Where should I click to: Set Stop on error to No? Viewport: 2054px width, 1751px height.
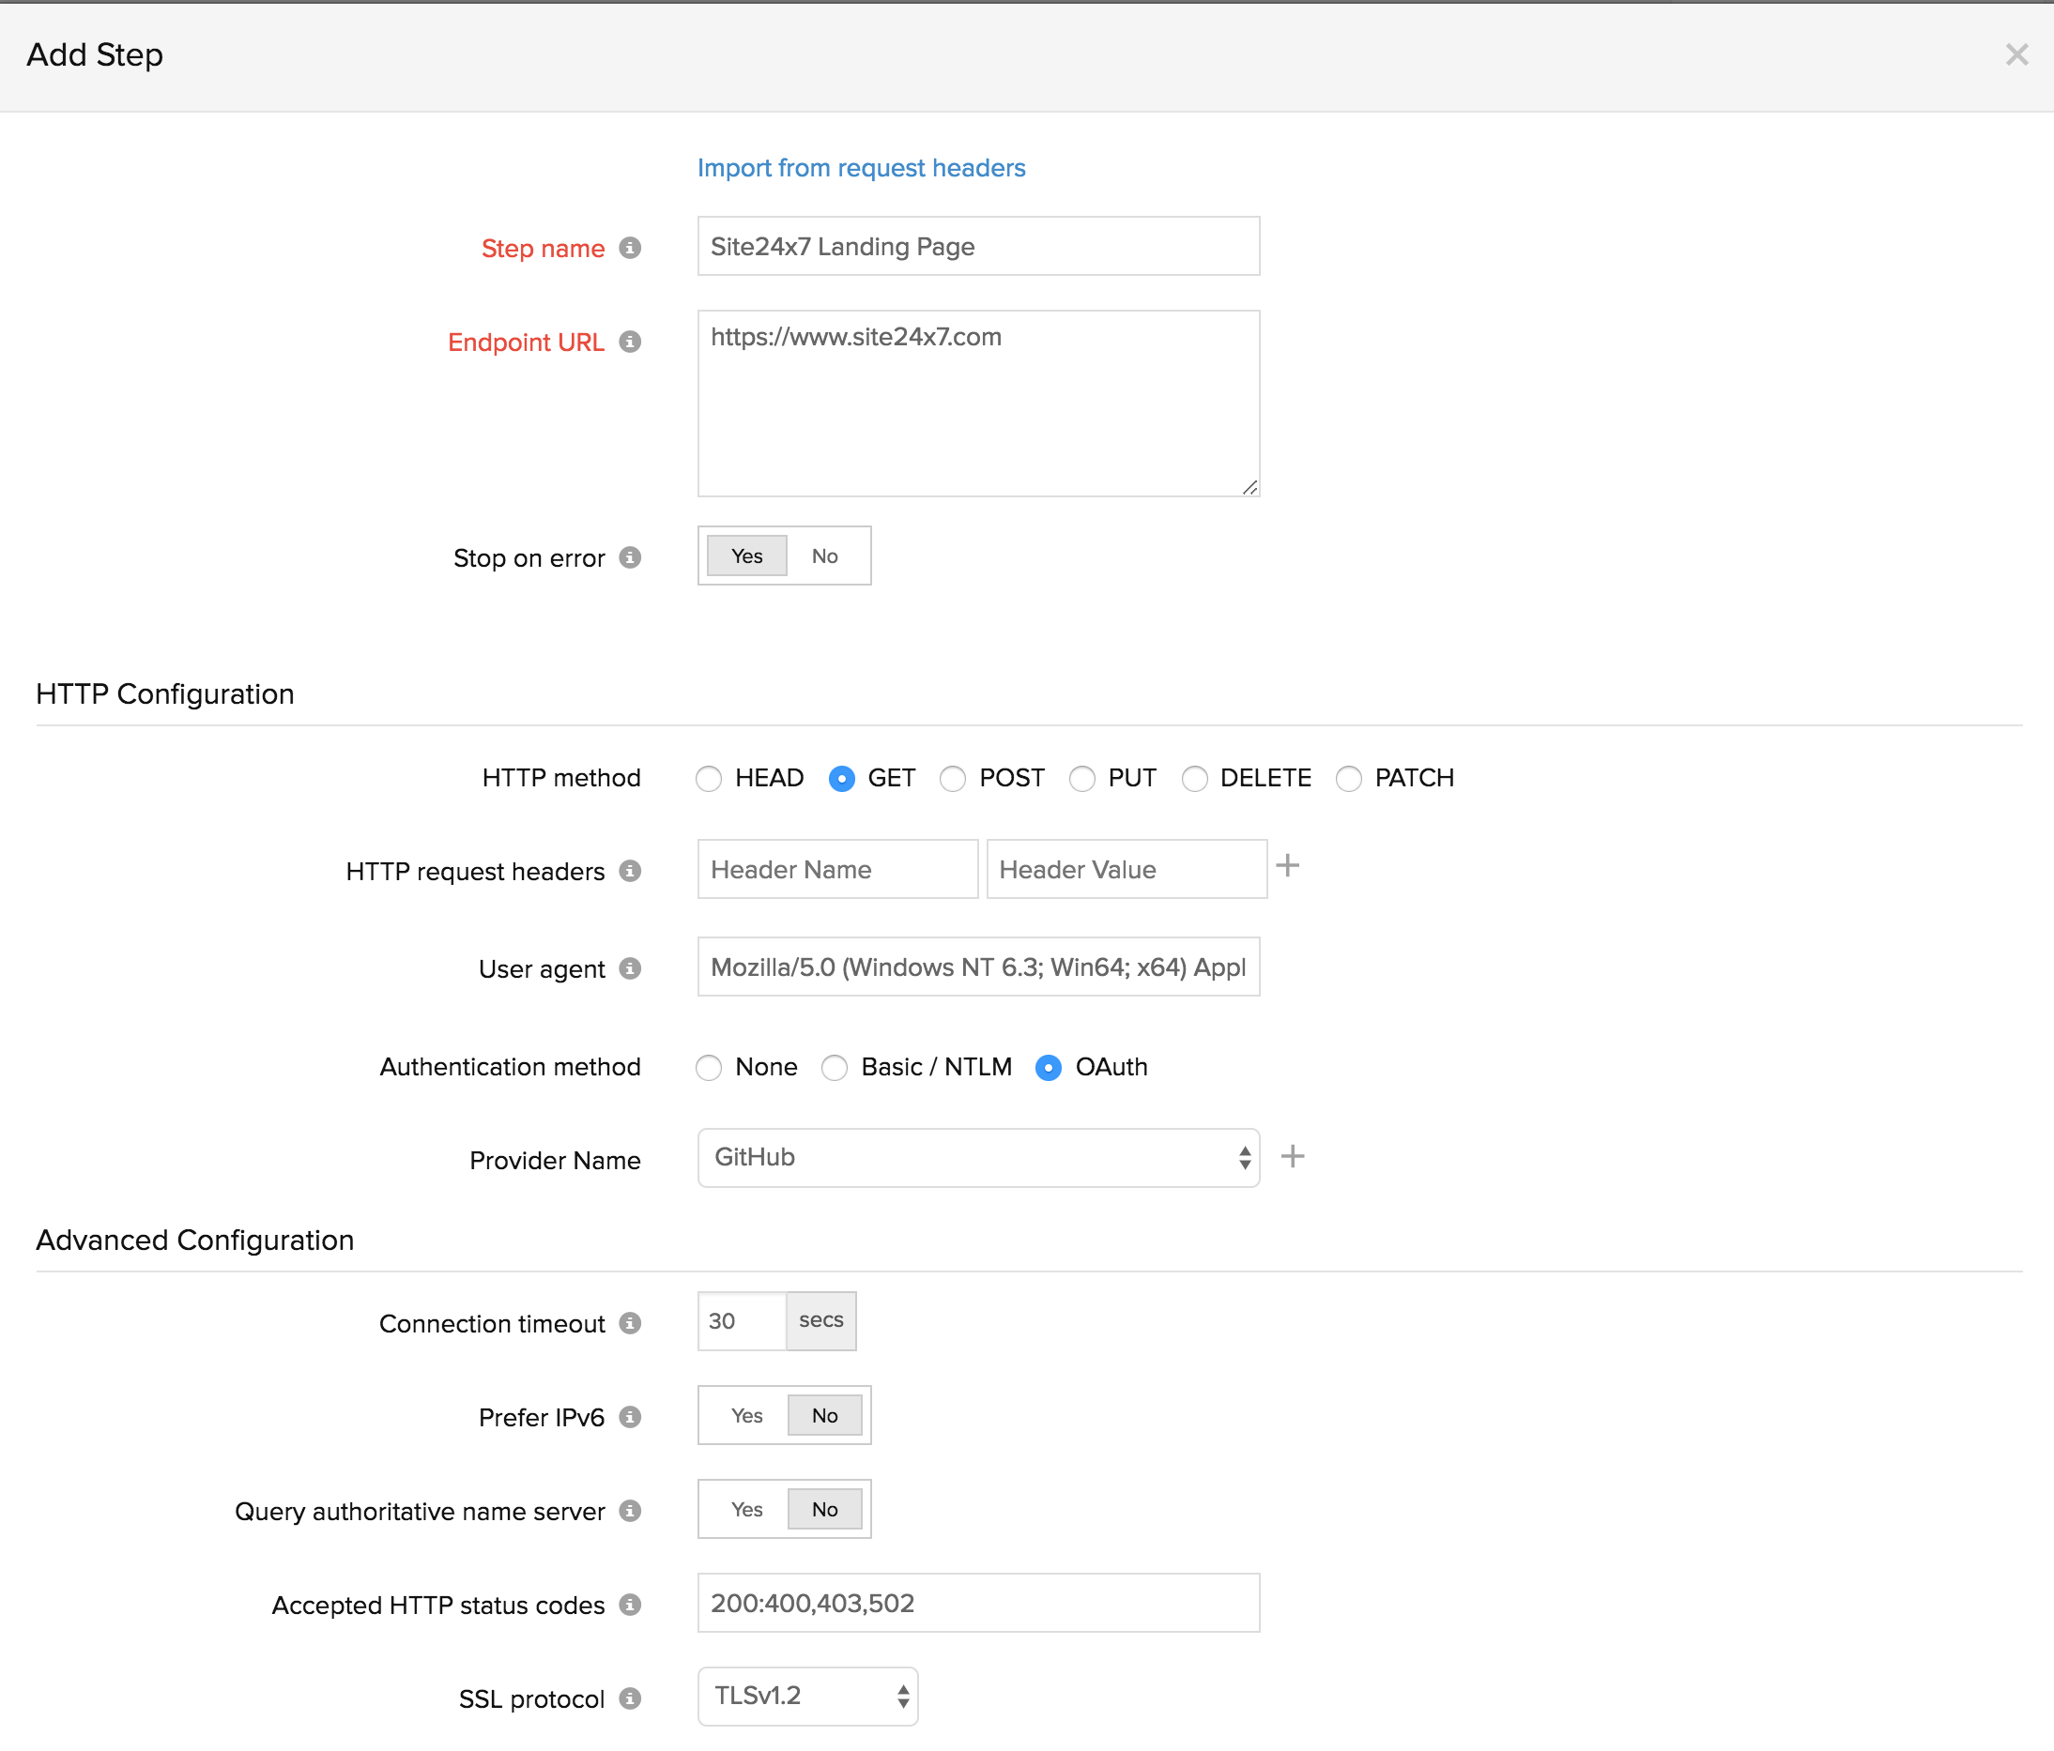point(824,556)
